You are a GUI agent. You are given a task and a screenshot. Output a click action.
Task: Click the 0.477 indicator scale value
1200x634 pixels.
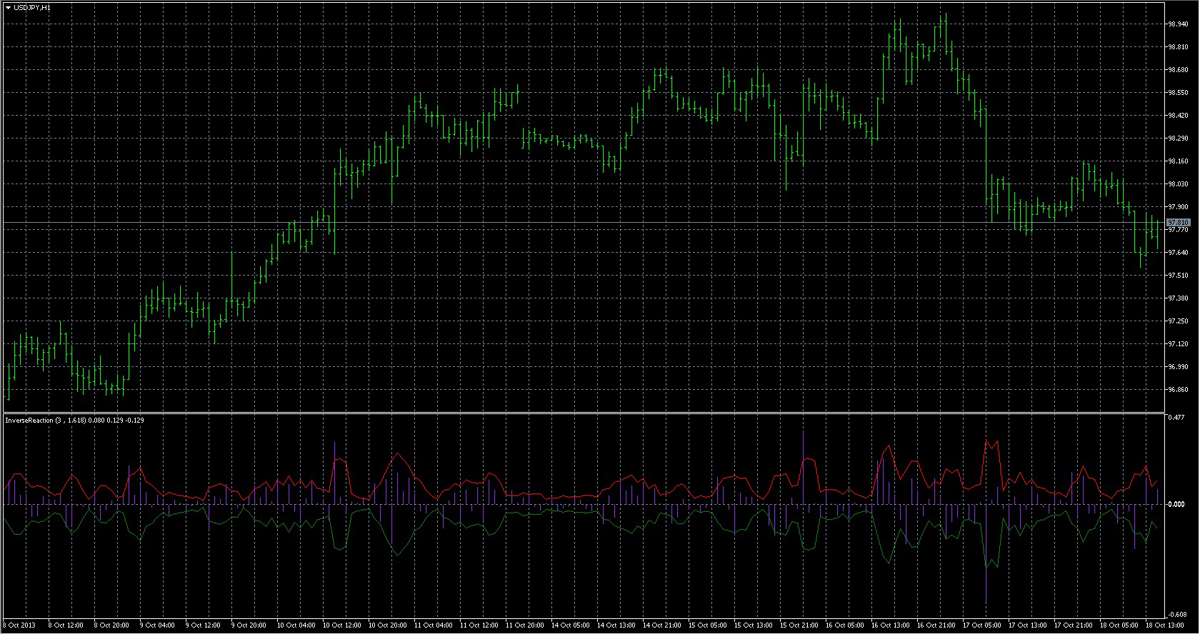pyautogui.click(x=1176, y=418)
